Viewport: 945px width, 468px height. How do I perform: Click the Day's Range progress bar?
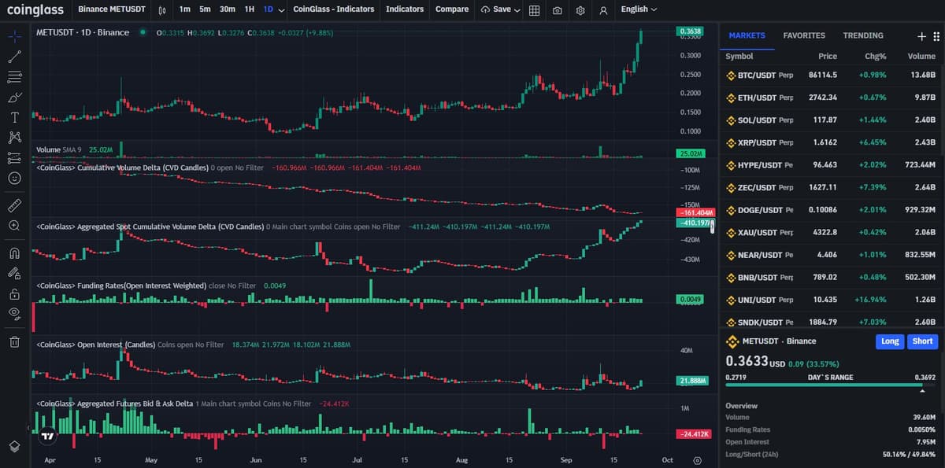pyautogui.click(x=830, y=385)
